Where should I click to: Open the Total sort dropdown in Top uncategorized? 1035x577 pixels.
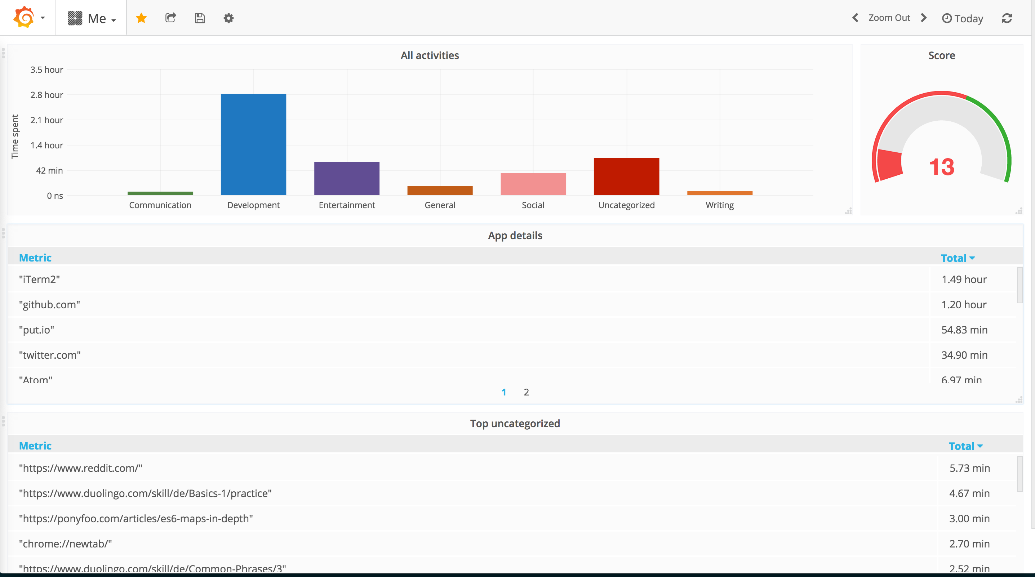(966, 445)
